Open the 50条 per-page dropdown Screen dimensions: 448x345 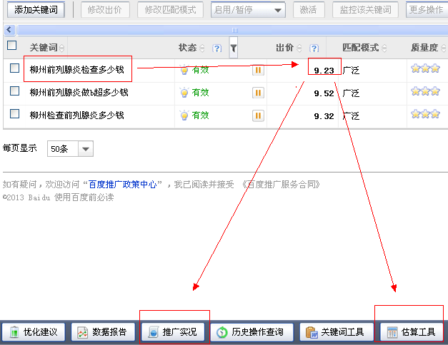tap(70, 148)
